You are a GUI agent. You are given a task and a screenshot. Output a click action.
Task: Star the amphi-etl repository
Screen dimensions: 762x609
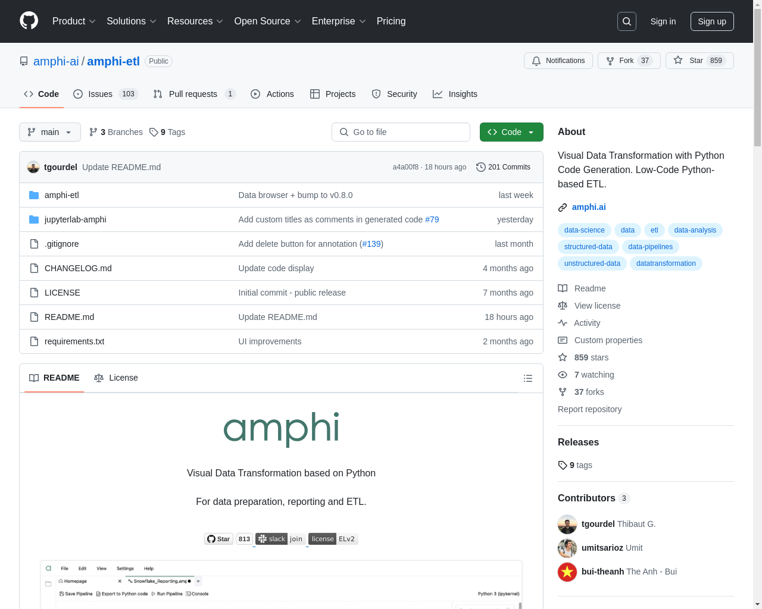click(699, 61)
